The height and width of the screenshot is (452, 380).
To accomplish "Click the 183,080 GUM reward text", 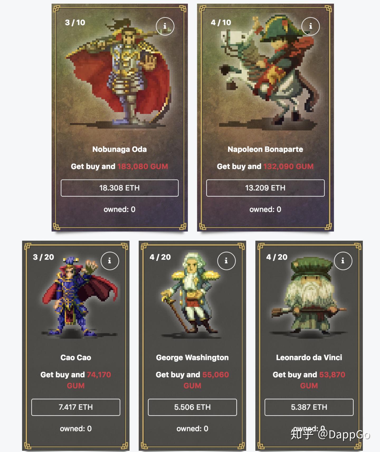I will point(143,166).
